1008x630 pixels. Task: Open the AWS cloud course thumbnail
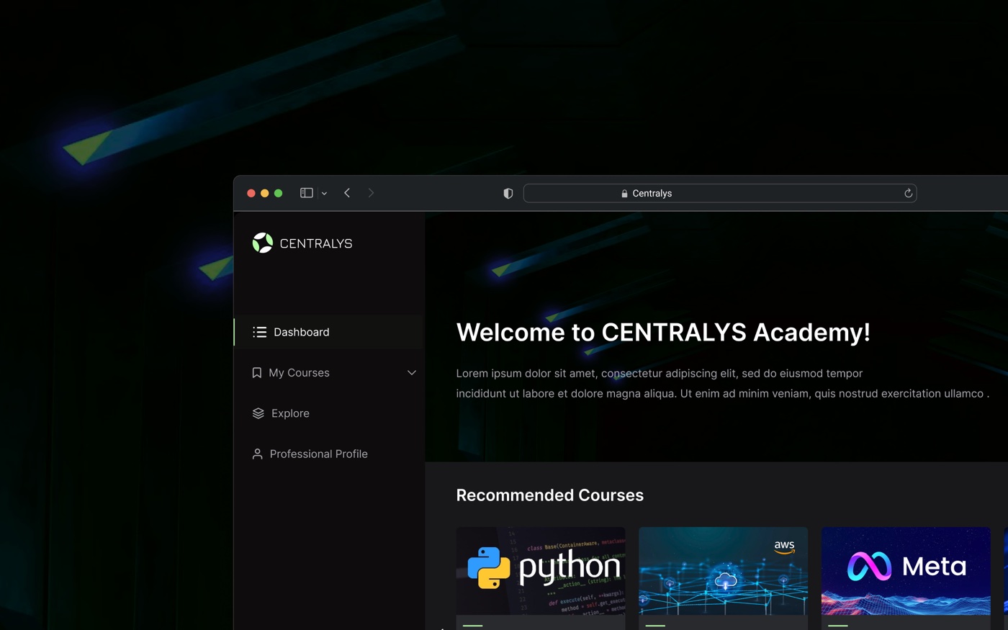(x=723, y=571)
